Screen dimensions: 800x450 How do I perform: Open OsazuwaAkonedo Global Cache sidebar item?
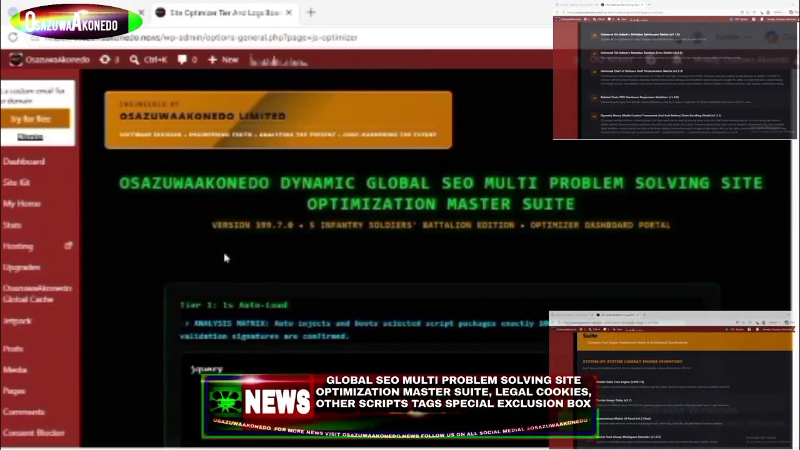[37, 294]
